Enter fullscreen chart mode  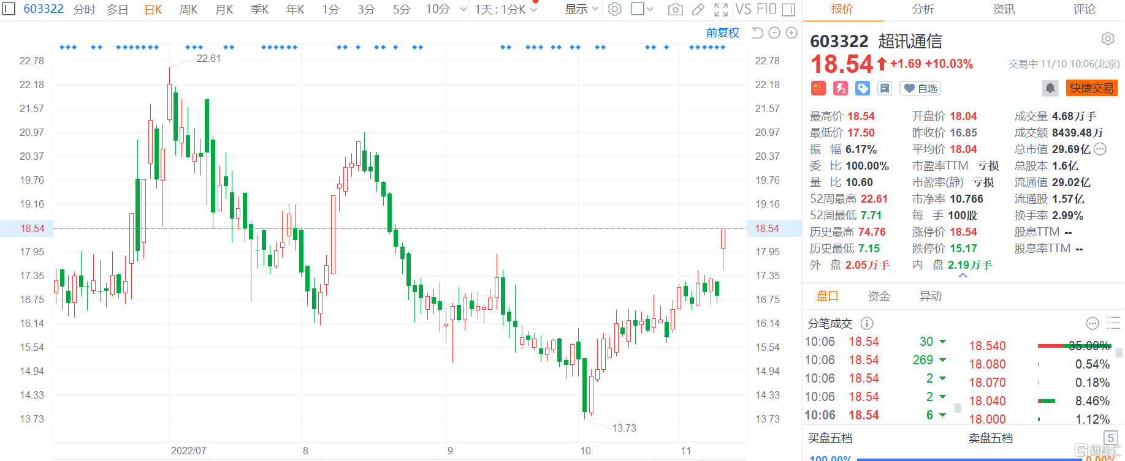coord(721,9)
